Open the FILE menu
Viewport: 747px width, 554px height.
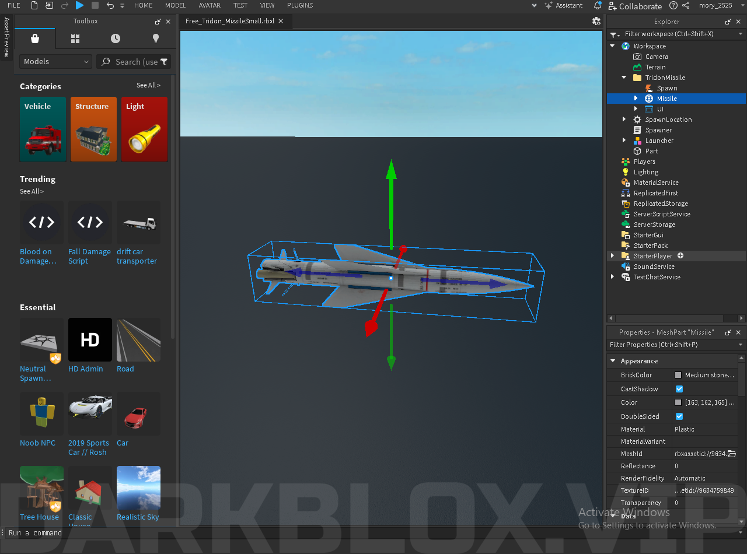[13, 5]
